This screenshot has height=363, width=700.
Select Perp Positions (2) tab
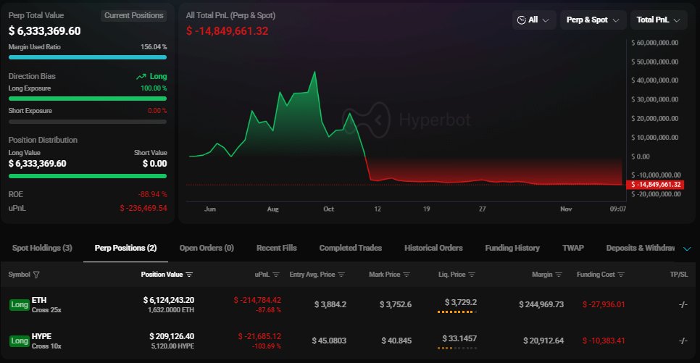point(125,248)
